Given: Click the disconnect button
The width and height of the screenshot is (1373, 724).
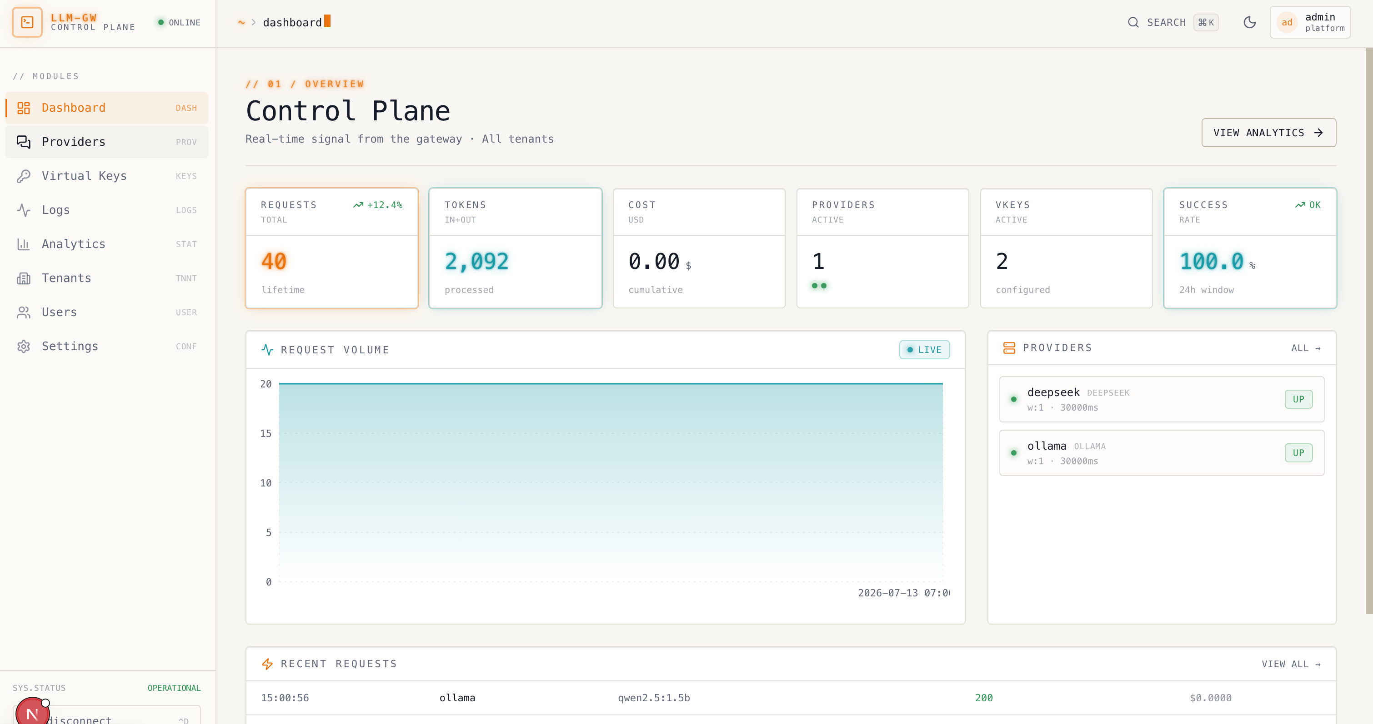Looking at the screenshot, I should click(x=106, y=715).
